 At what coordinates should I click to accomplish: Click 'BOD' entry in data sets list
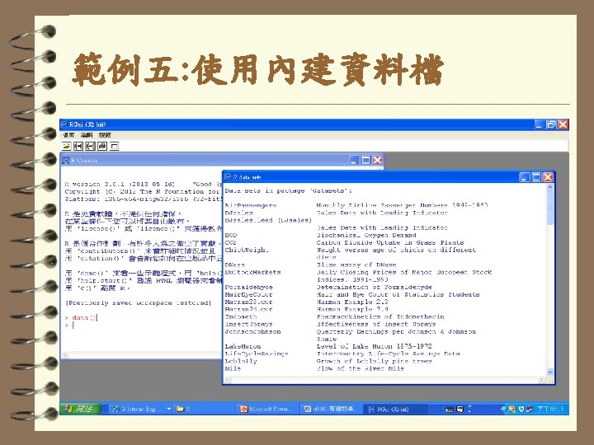[x=231, y=236]
